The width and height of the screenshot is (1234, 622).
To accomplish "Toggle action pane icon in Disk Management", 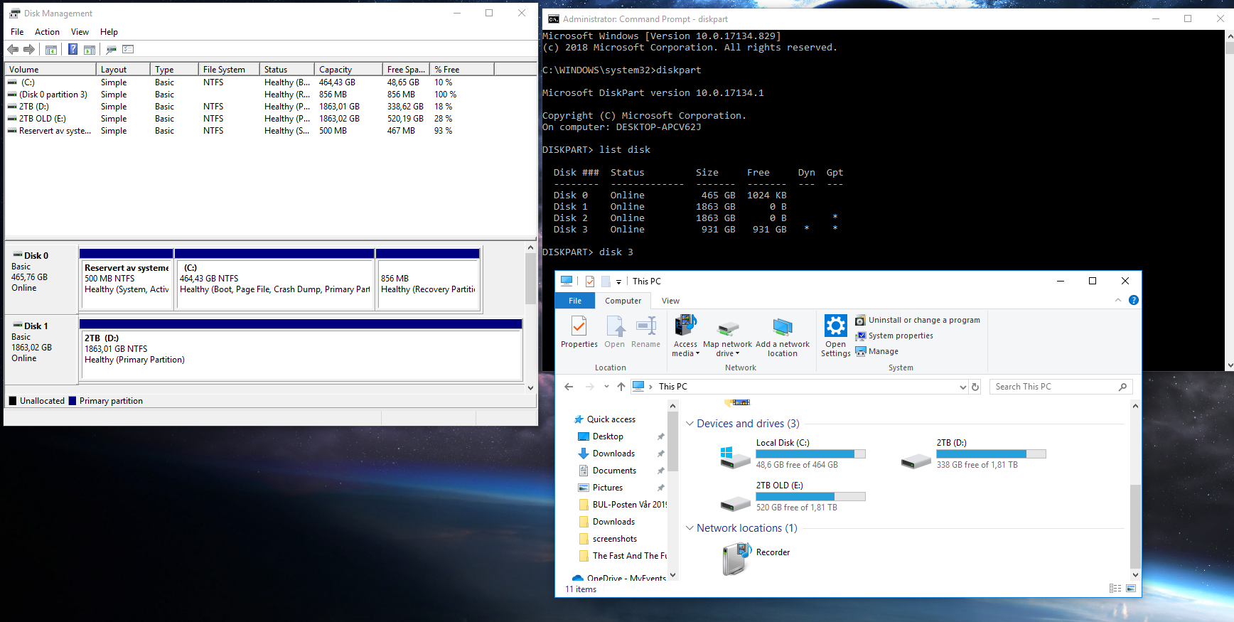I will point(90,49).
